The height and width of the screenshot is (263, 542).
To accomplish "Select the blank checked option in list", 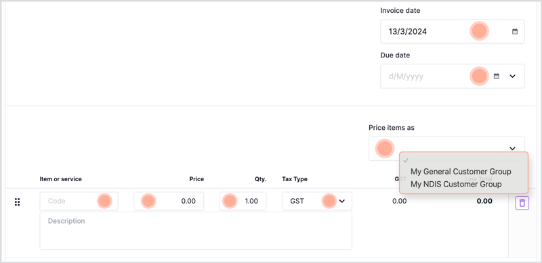I will pos(463,160).
